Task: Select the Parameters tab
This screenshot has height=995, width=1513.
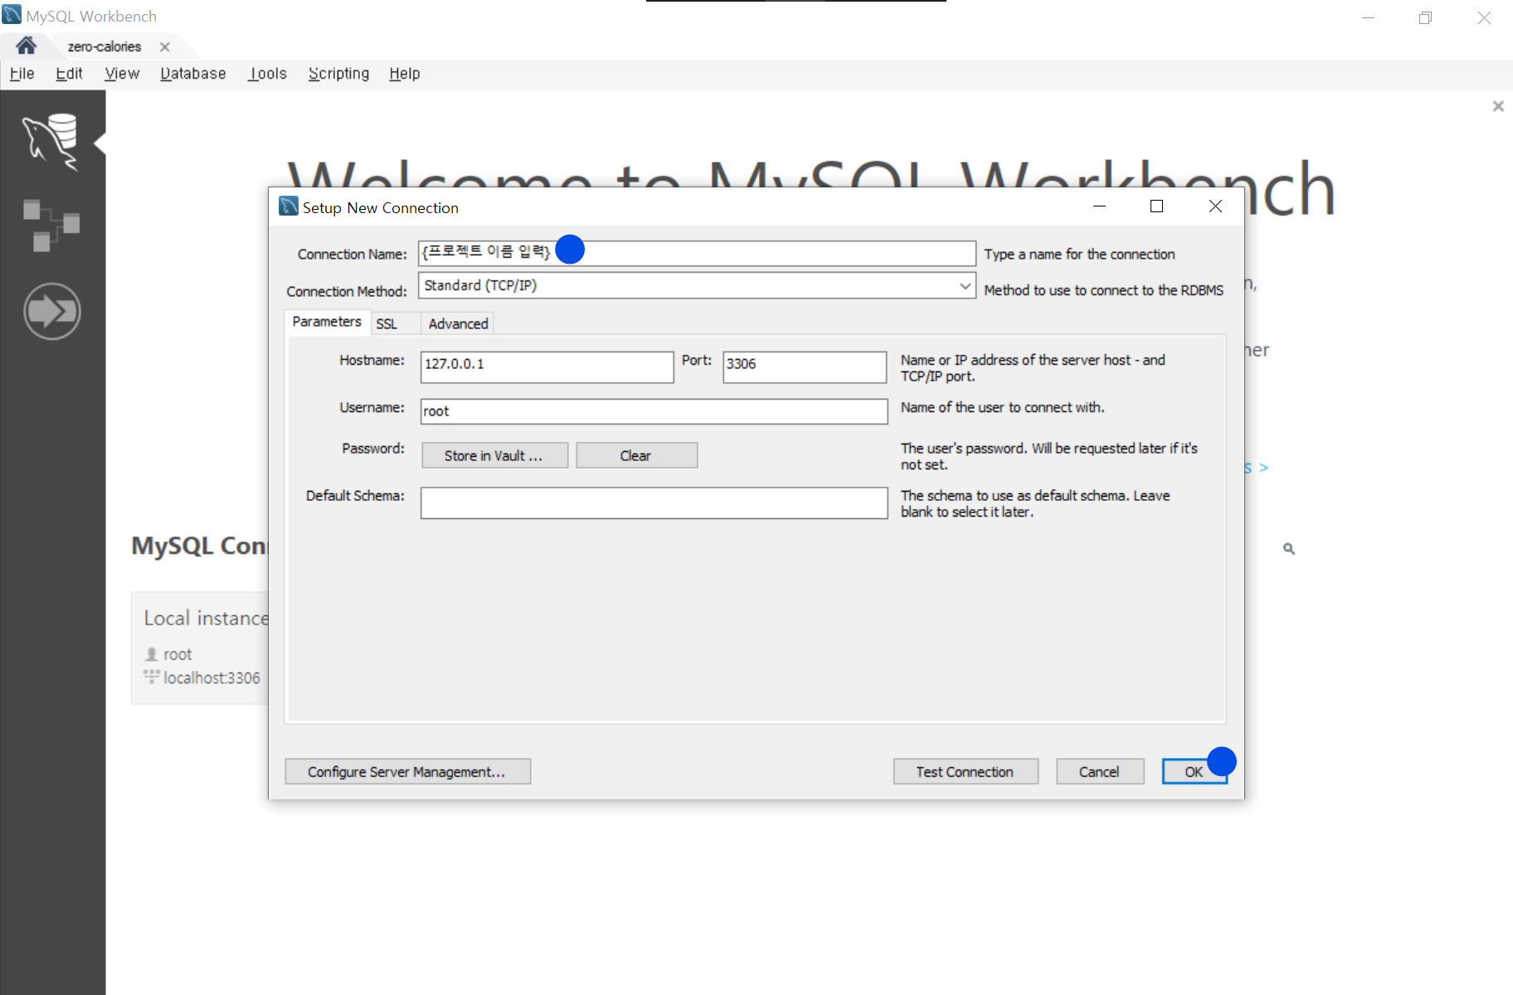Action: click(x=327, y=322)
